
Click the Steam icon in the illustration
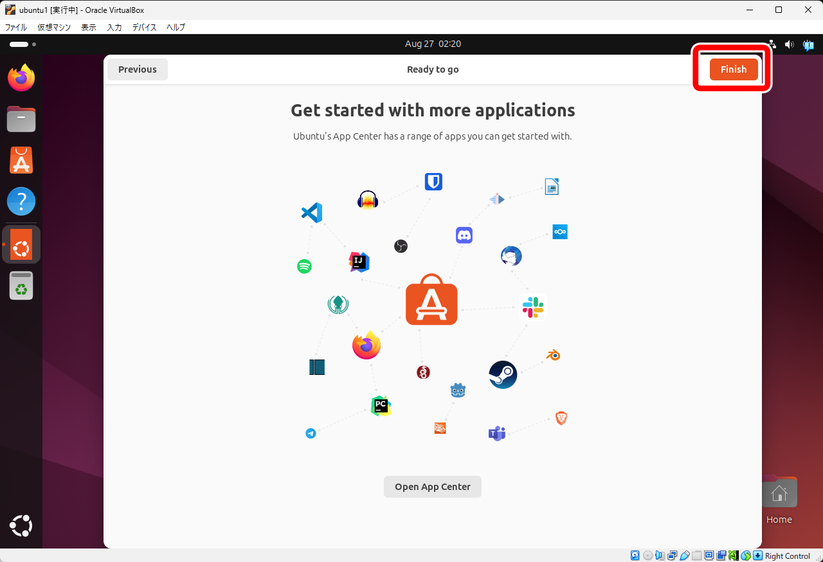point(503,375)
